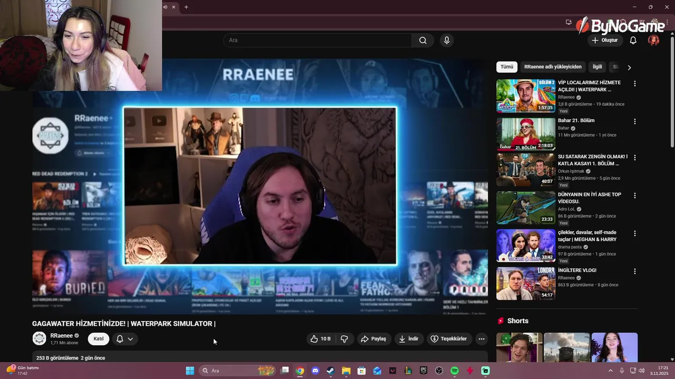Open the YouTube account avatar menu
This screenshot has width=675, height=379.
[x=653, y=40]
